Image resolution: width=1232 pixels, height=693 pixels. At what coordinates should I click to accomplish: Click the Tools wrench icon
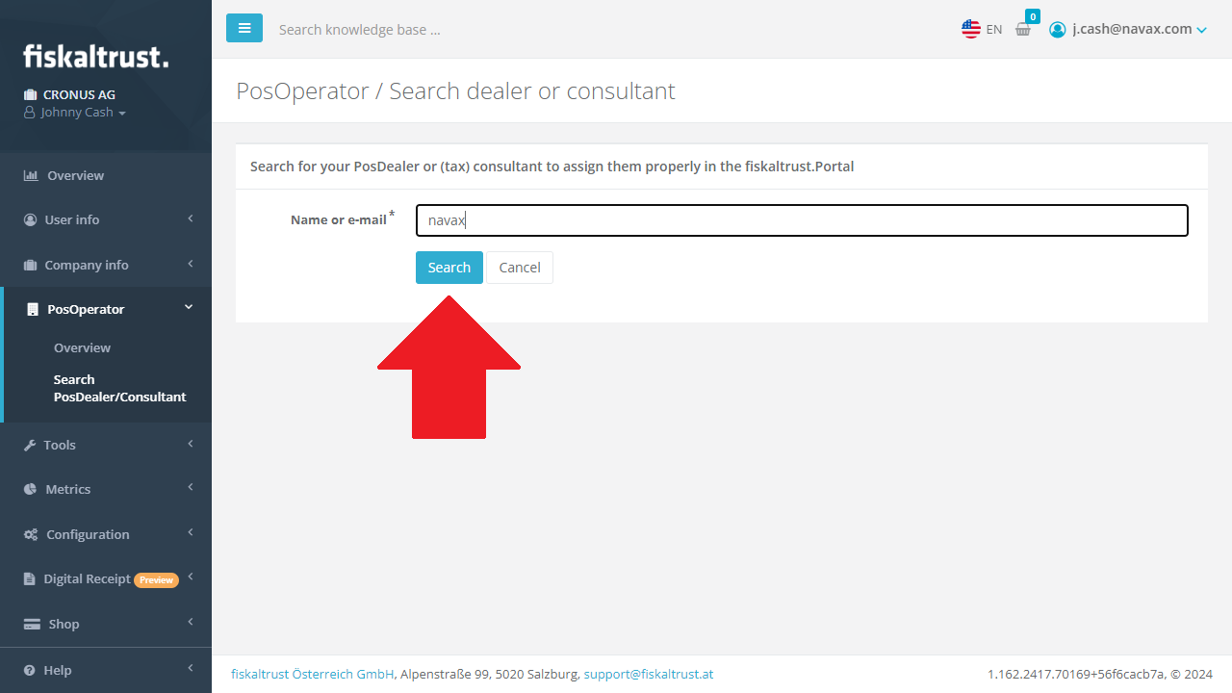coord(30,445)
